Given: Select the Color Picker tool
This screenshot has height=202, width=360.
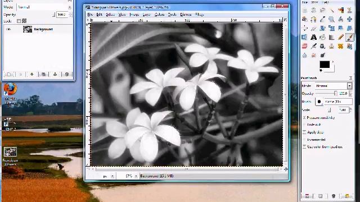Looking at the screenshot, I should pyautogui.click(x=322, y=19).
